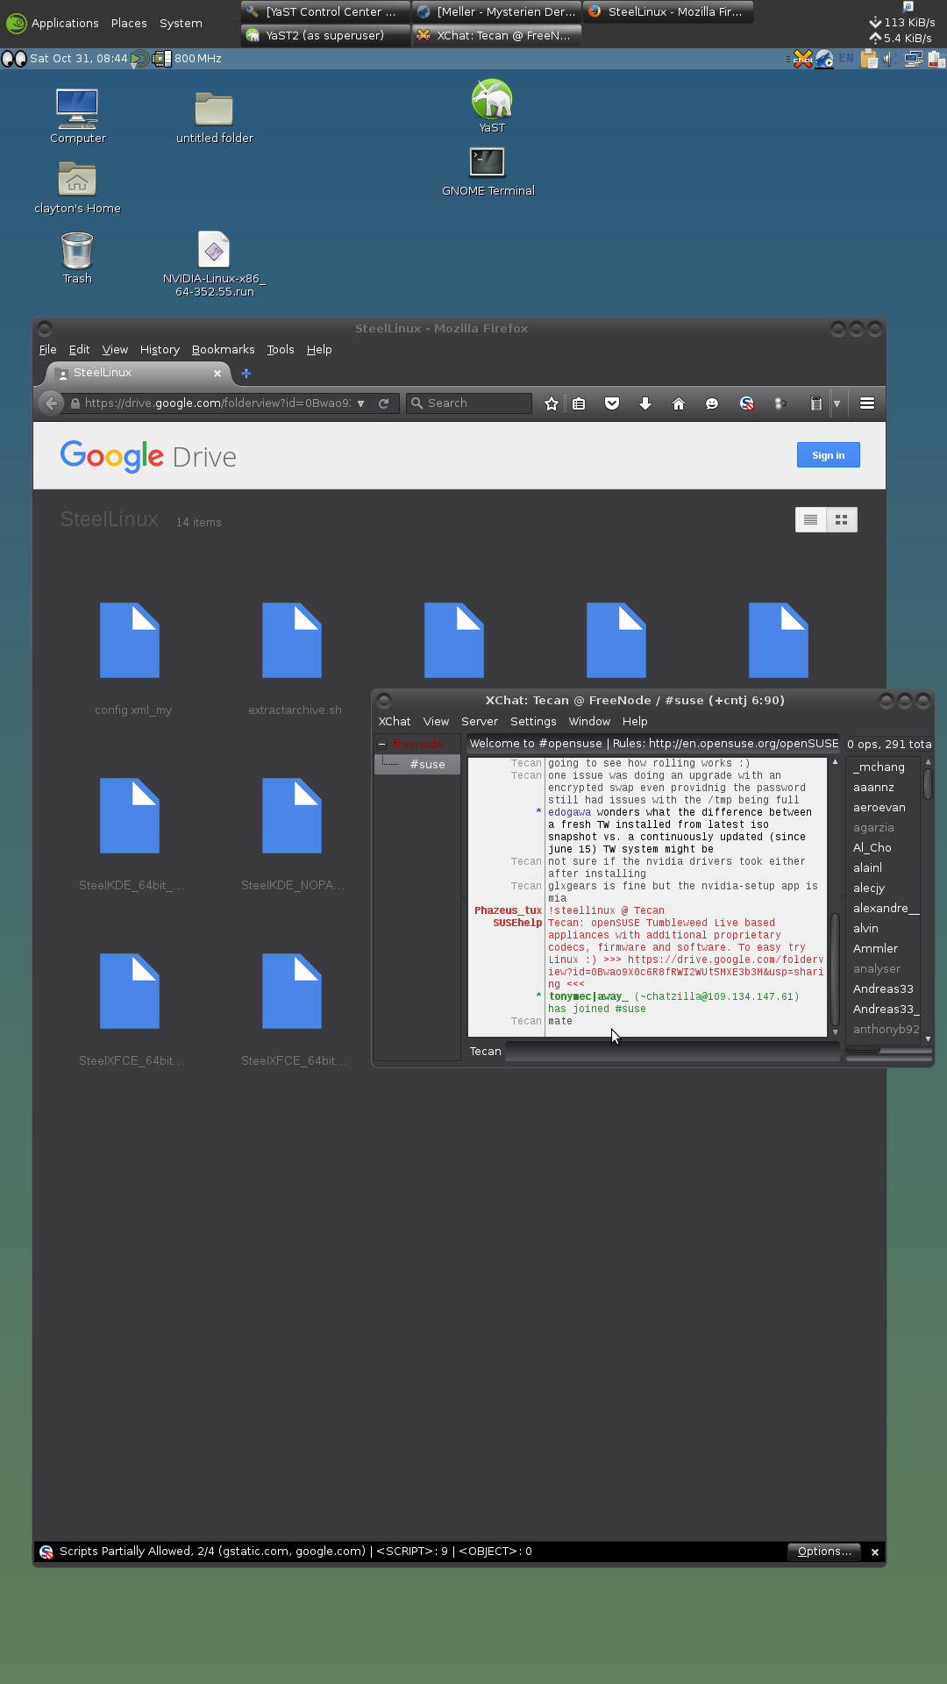Go to the Firefox home page icon
This screenshot has width=947, height=1684.
click(x=678, y=403)
